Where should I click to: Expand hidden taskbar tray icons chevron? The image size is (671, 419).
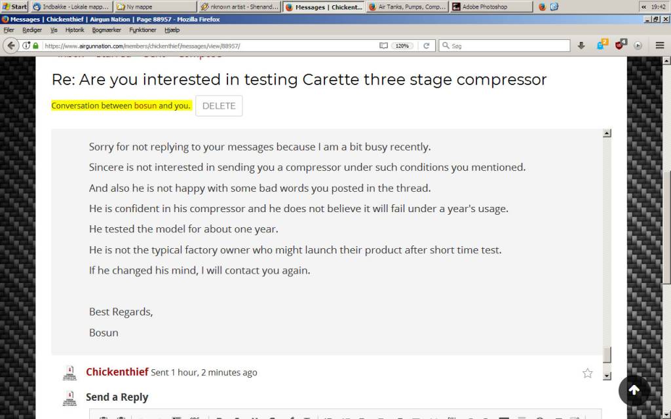tap(643, 7)
